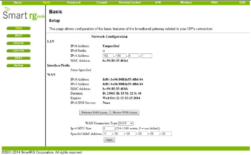Focus Spoofed MAC fourth field
The height and width of the screenshot is (155, 251).
pyautogui.click(x=143, y=134)
